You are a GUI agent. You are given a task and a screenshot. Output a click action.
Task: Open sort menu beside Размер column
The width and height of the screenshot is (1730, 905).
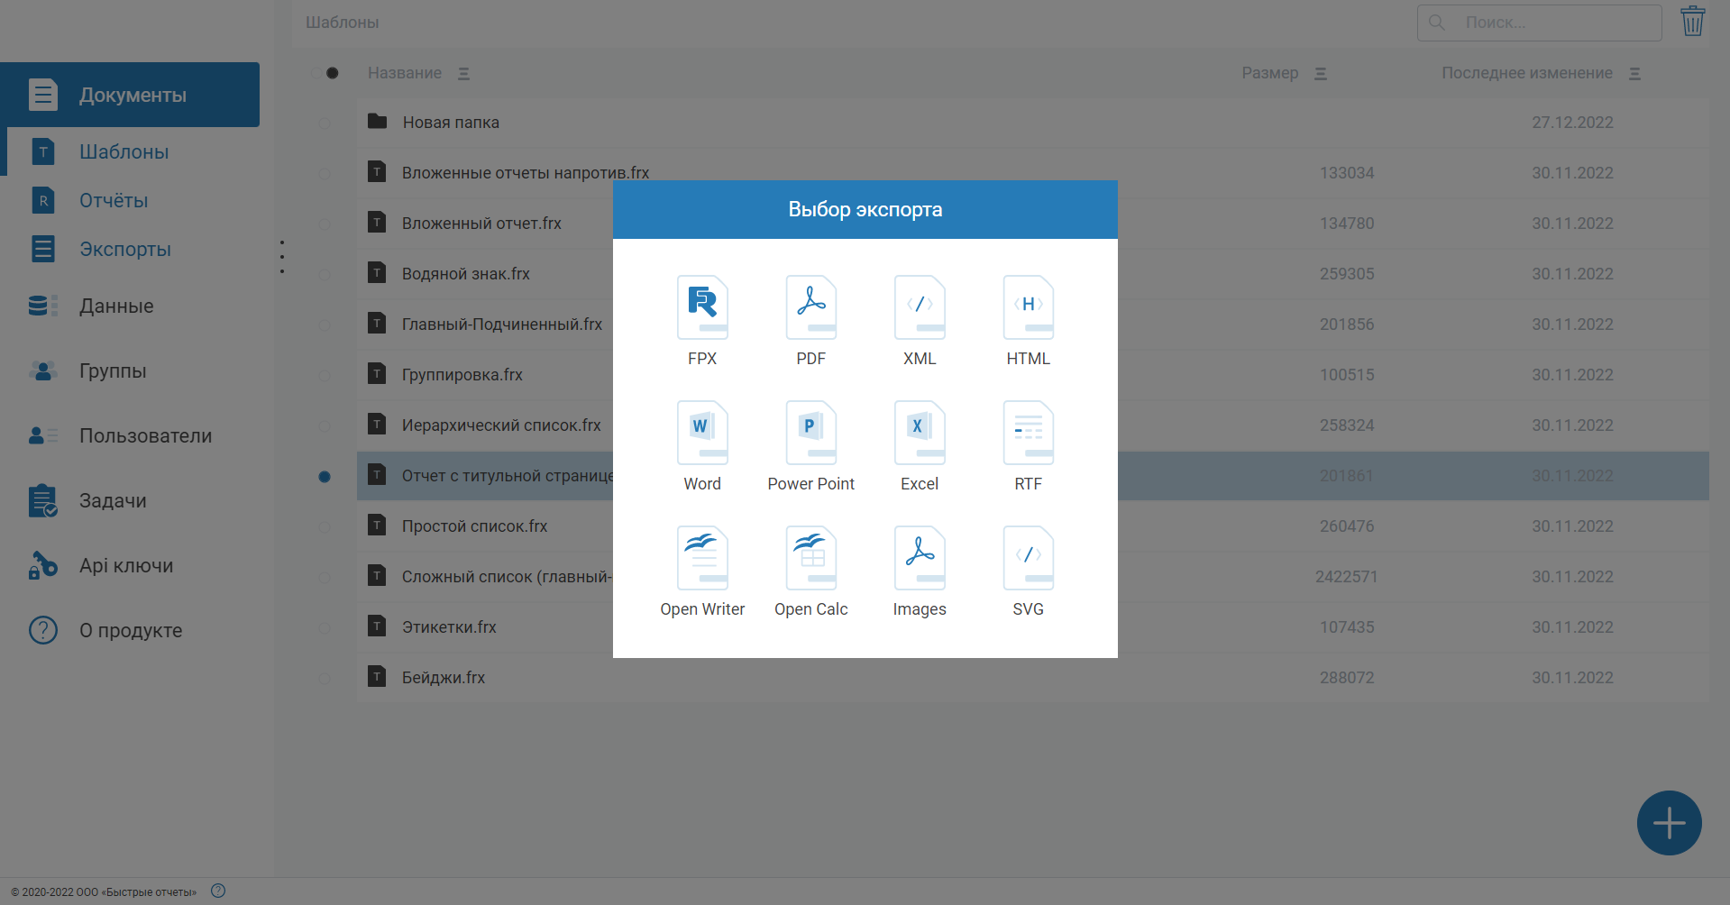tap(1321, 73)
